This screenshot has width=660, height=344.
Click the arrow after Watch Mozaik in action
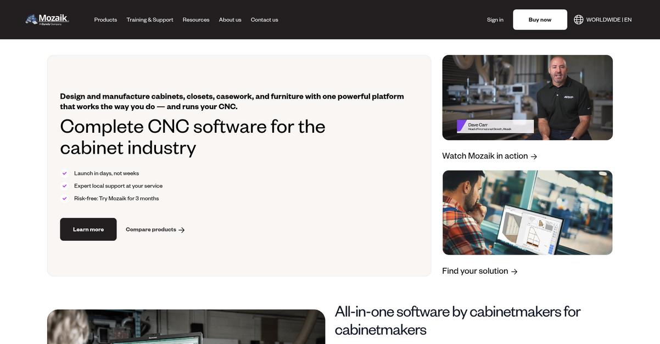(534, 156)
